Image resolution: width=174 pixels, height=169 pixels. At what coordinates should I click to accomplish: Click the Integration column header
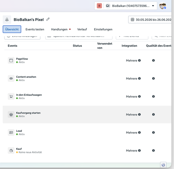129,46
